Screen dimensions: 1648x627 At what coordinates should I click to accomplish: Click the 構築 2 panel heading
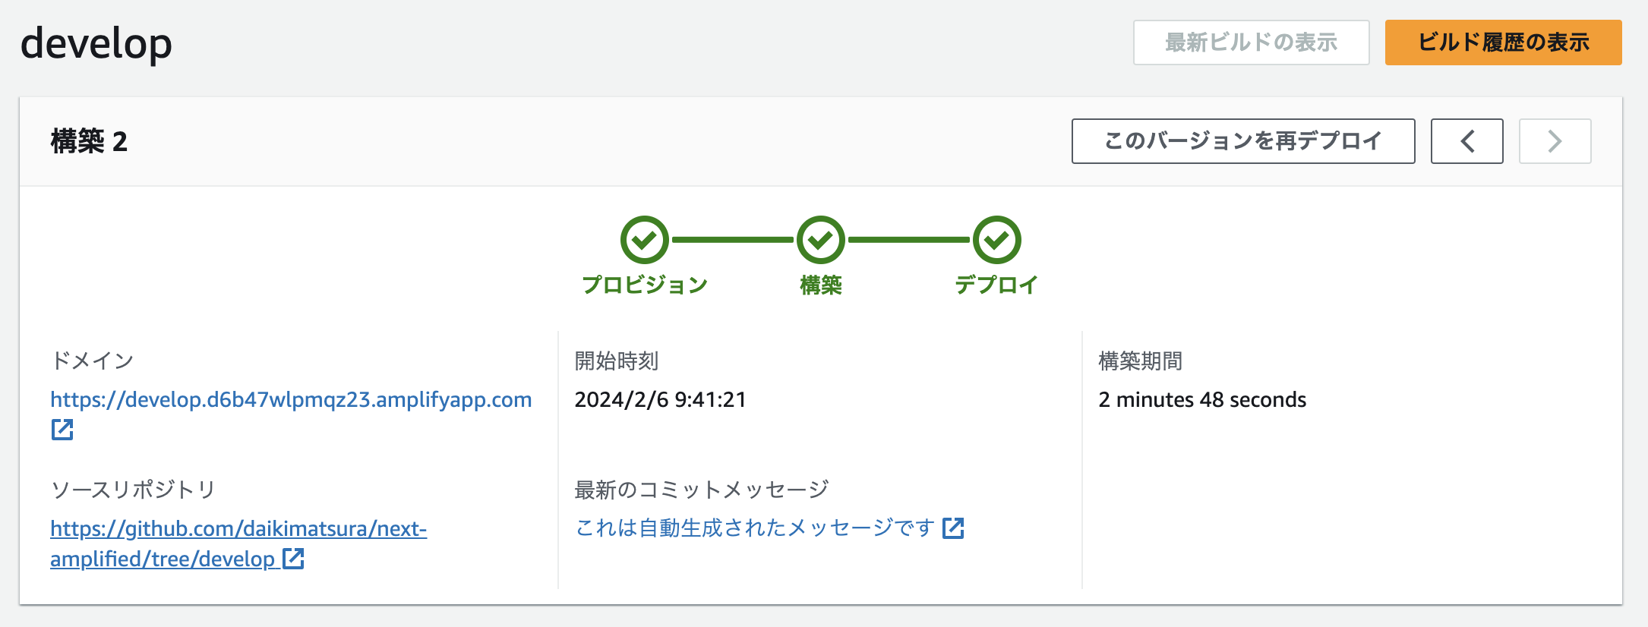(89, 141)
